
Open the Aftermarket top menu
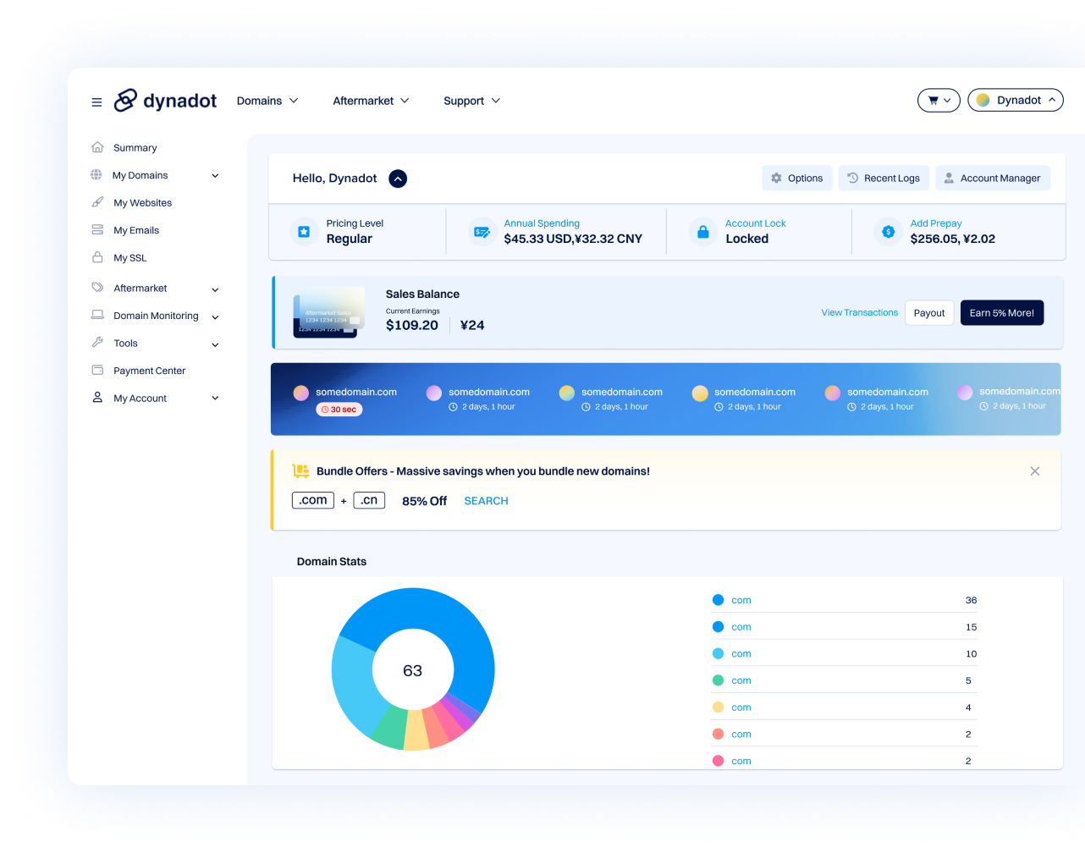[x=371, y=101]
